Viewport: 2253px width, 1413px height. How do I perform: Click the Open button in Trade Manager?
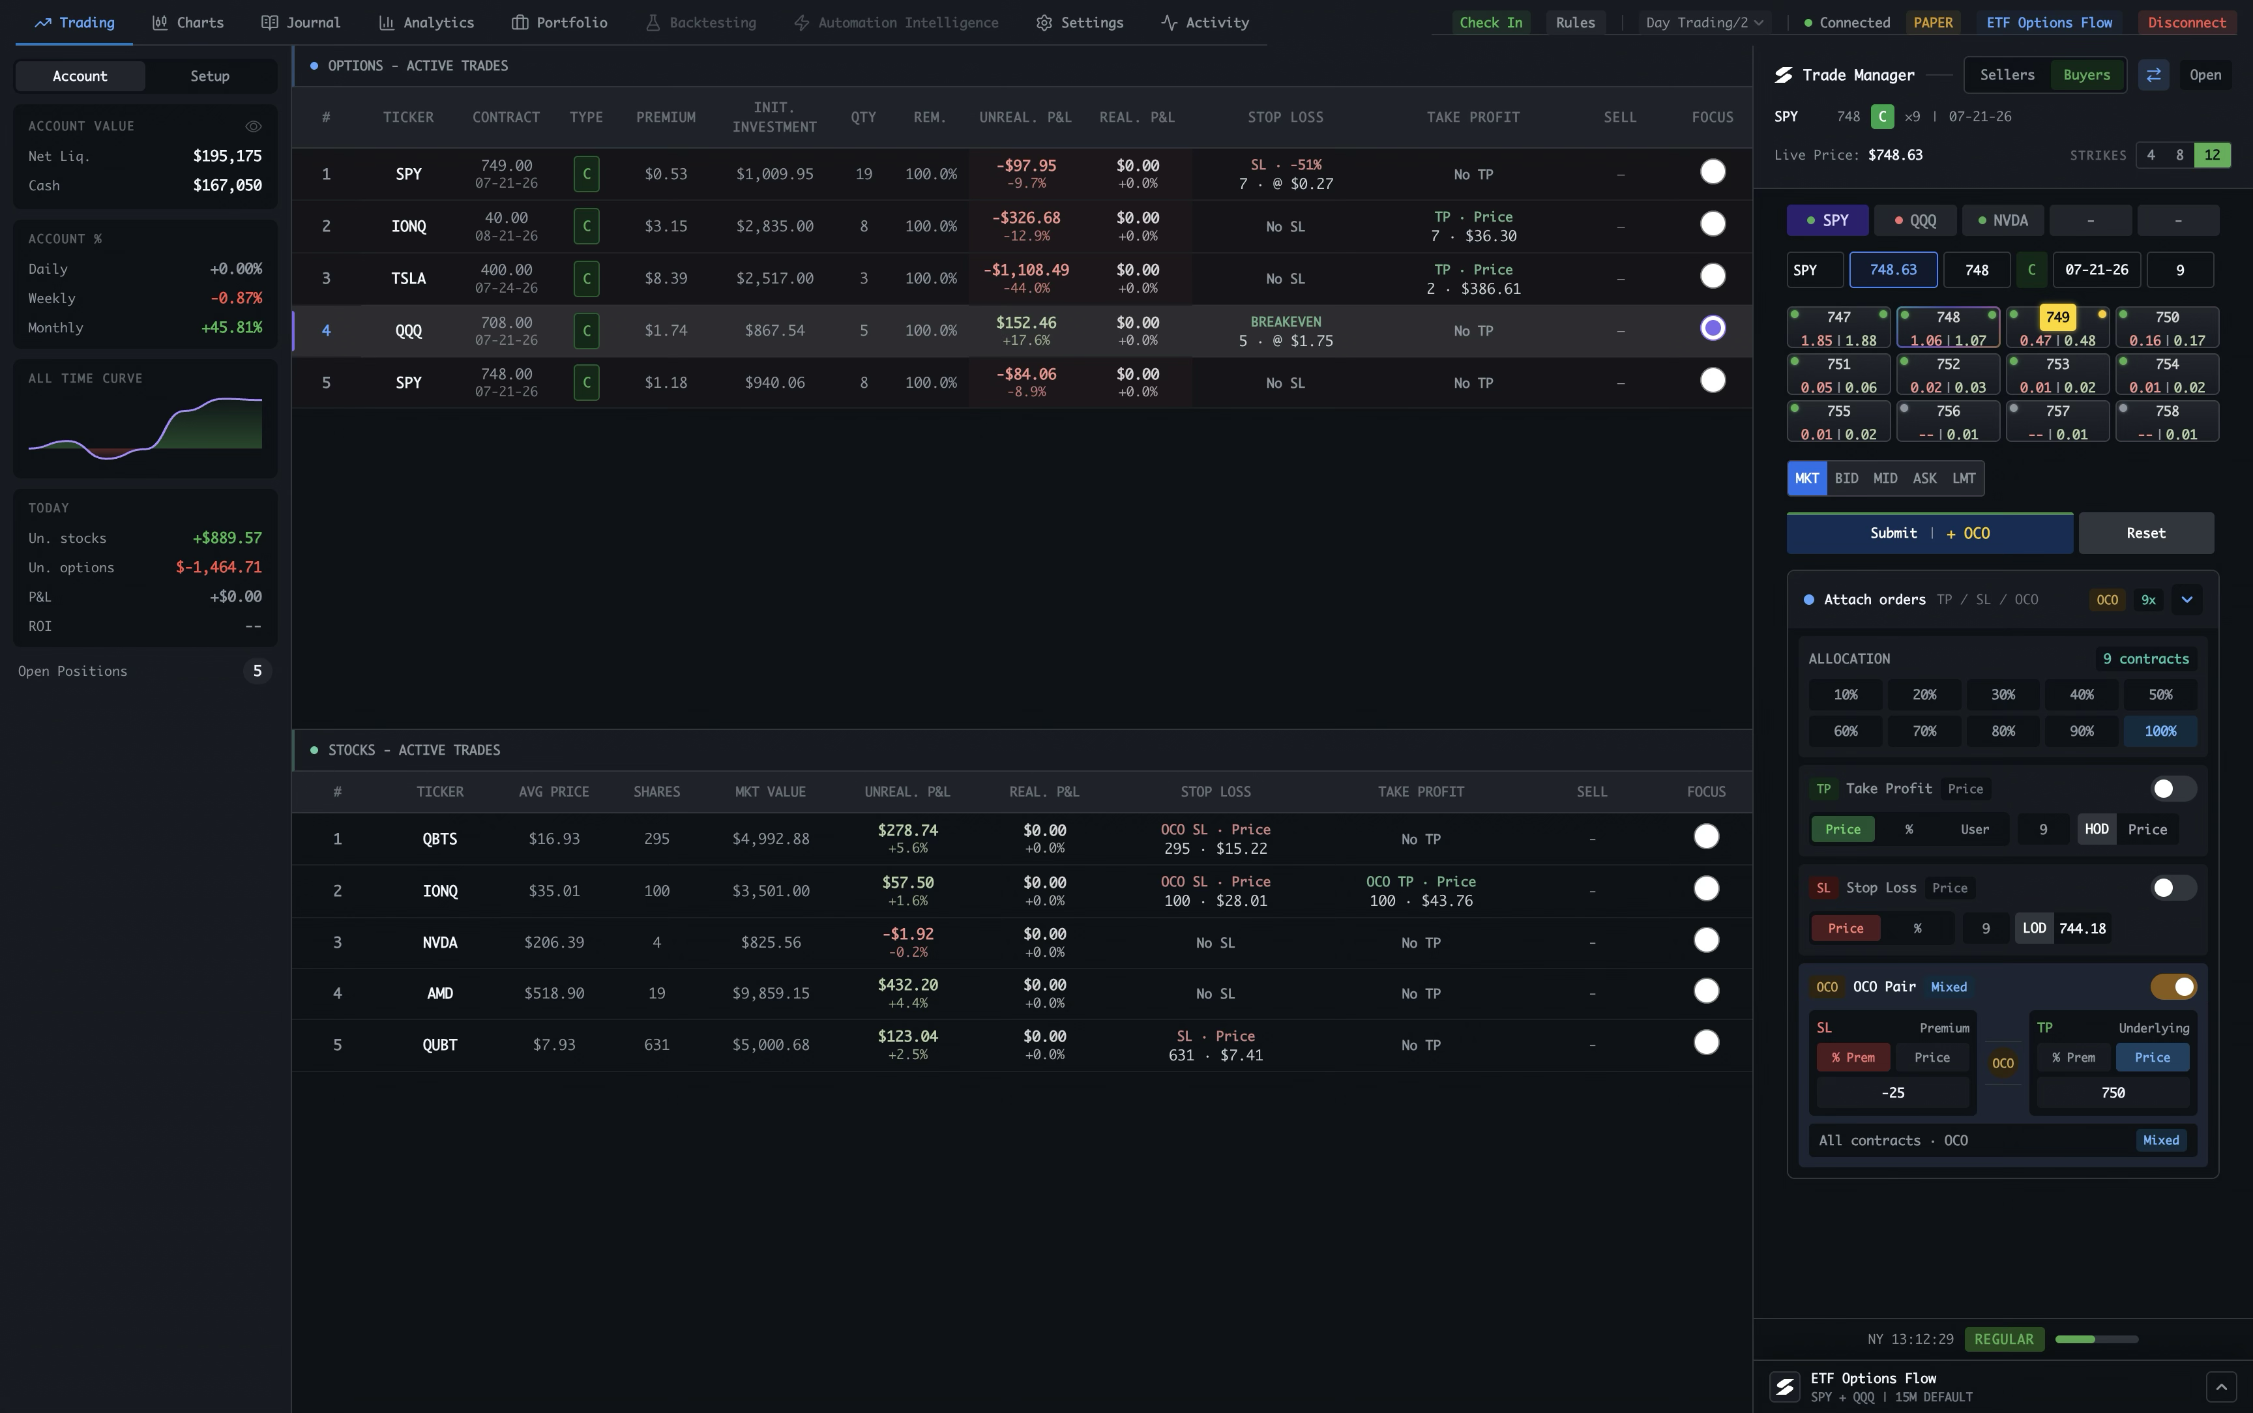(x=2204, y=75)
